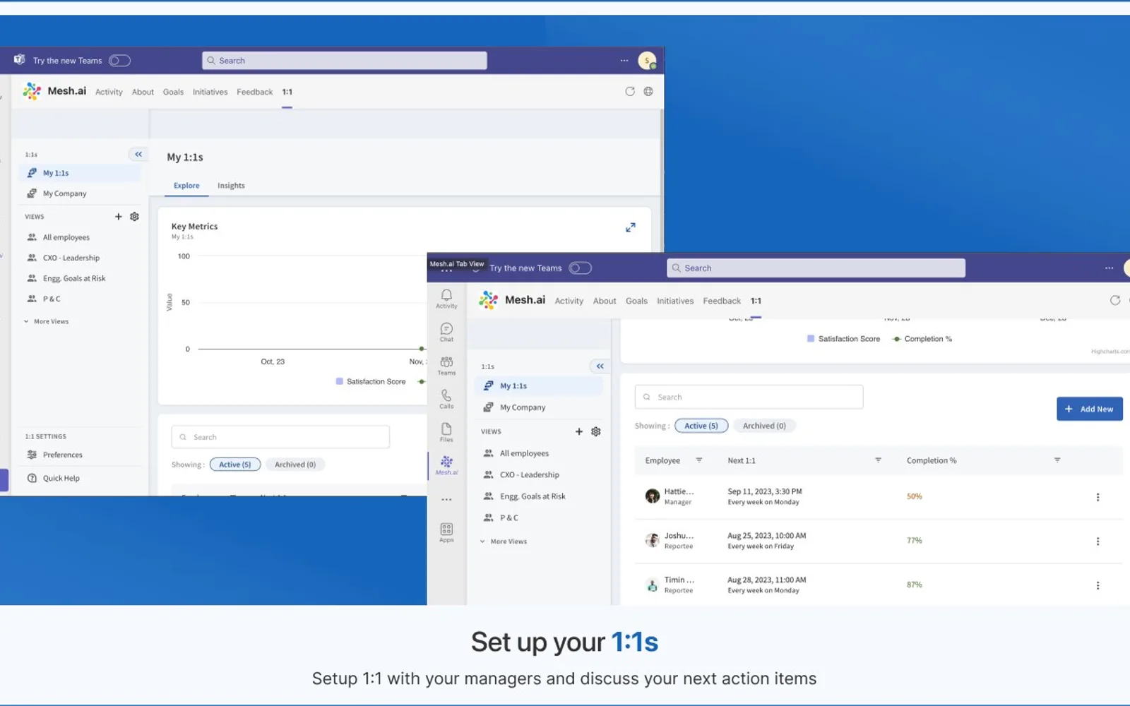The image size is (1130, 706).
Task: Add a view with plus icon in front window
Action: click(579, 431)
